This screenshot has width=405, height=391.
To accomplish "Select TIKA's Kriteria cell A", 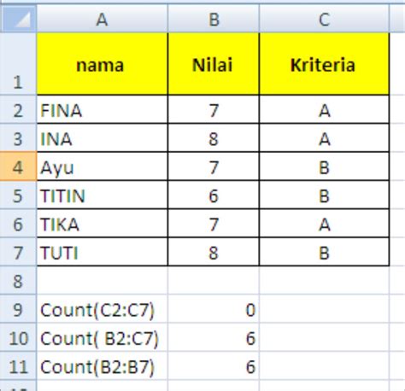I will coord(324,224).
